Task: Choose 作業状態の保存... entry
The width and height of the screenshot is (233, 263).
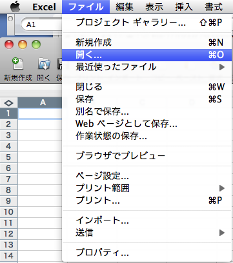Action: tap(147, 136)
